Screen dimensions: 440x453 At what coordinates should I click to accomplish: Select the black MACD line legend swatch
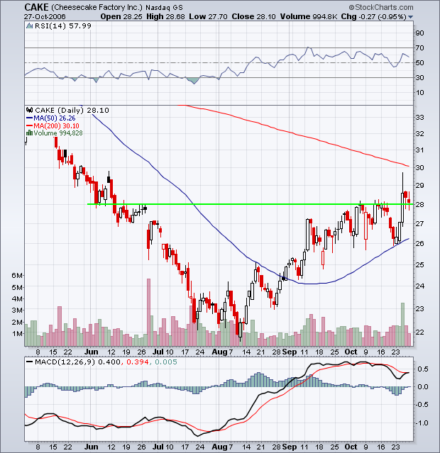(29, 362)
